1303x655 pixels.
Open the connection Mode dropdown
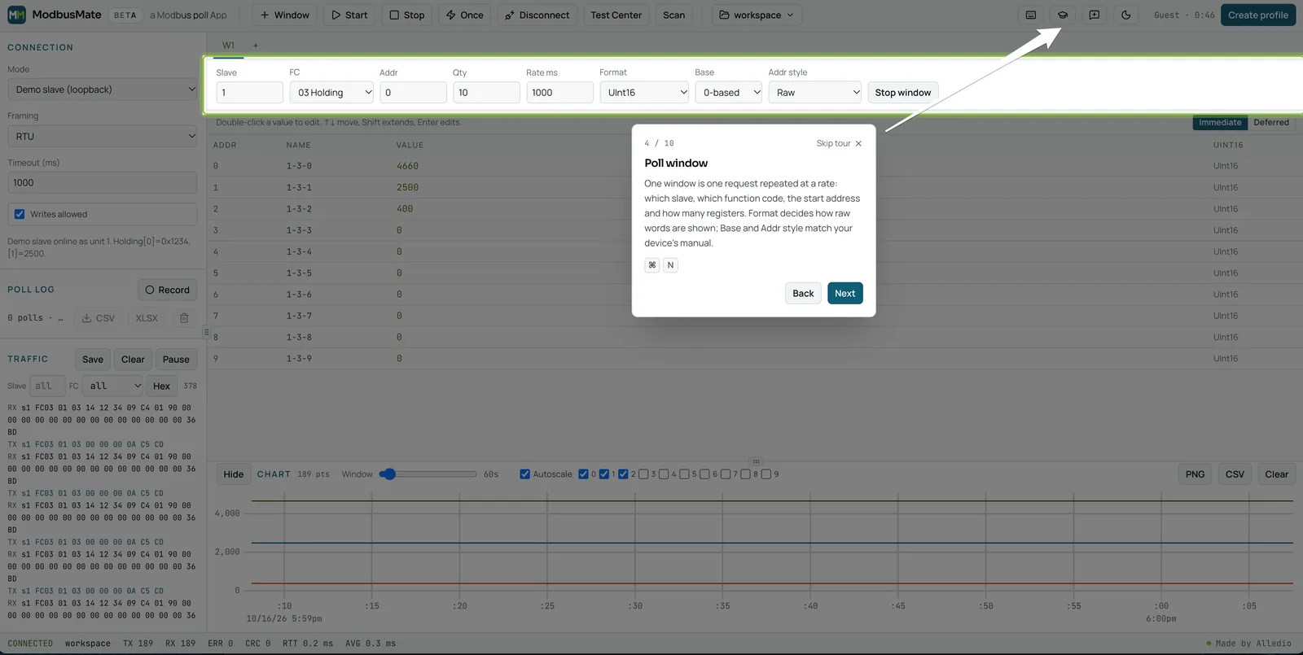coord(103,90)
